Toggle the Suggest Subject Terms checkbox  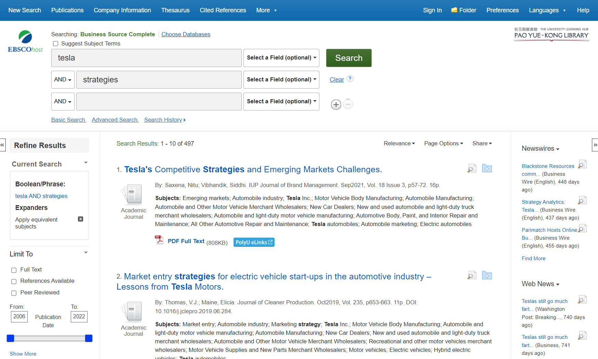(x=55, y=43)
